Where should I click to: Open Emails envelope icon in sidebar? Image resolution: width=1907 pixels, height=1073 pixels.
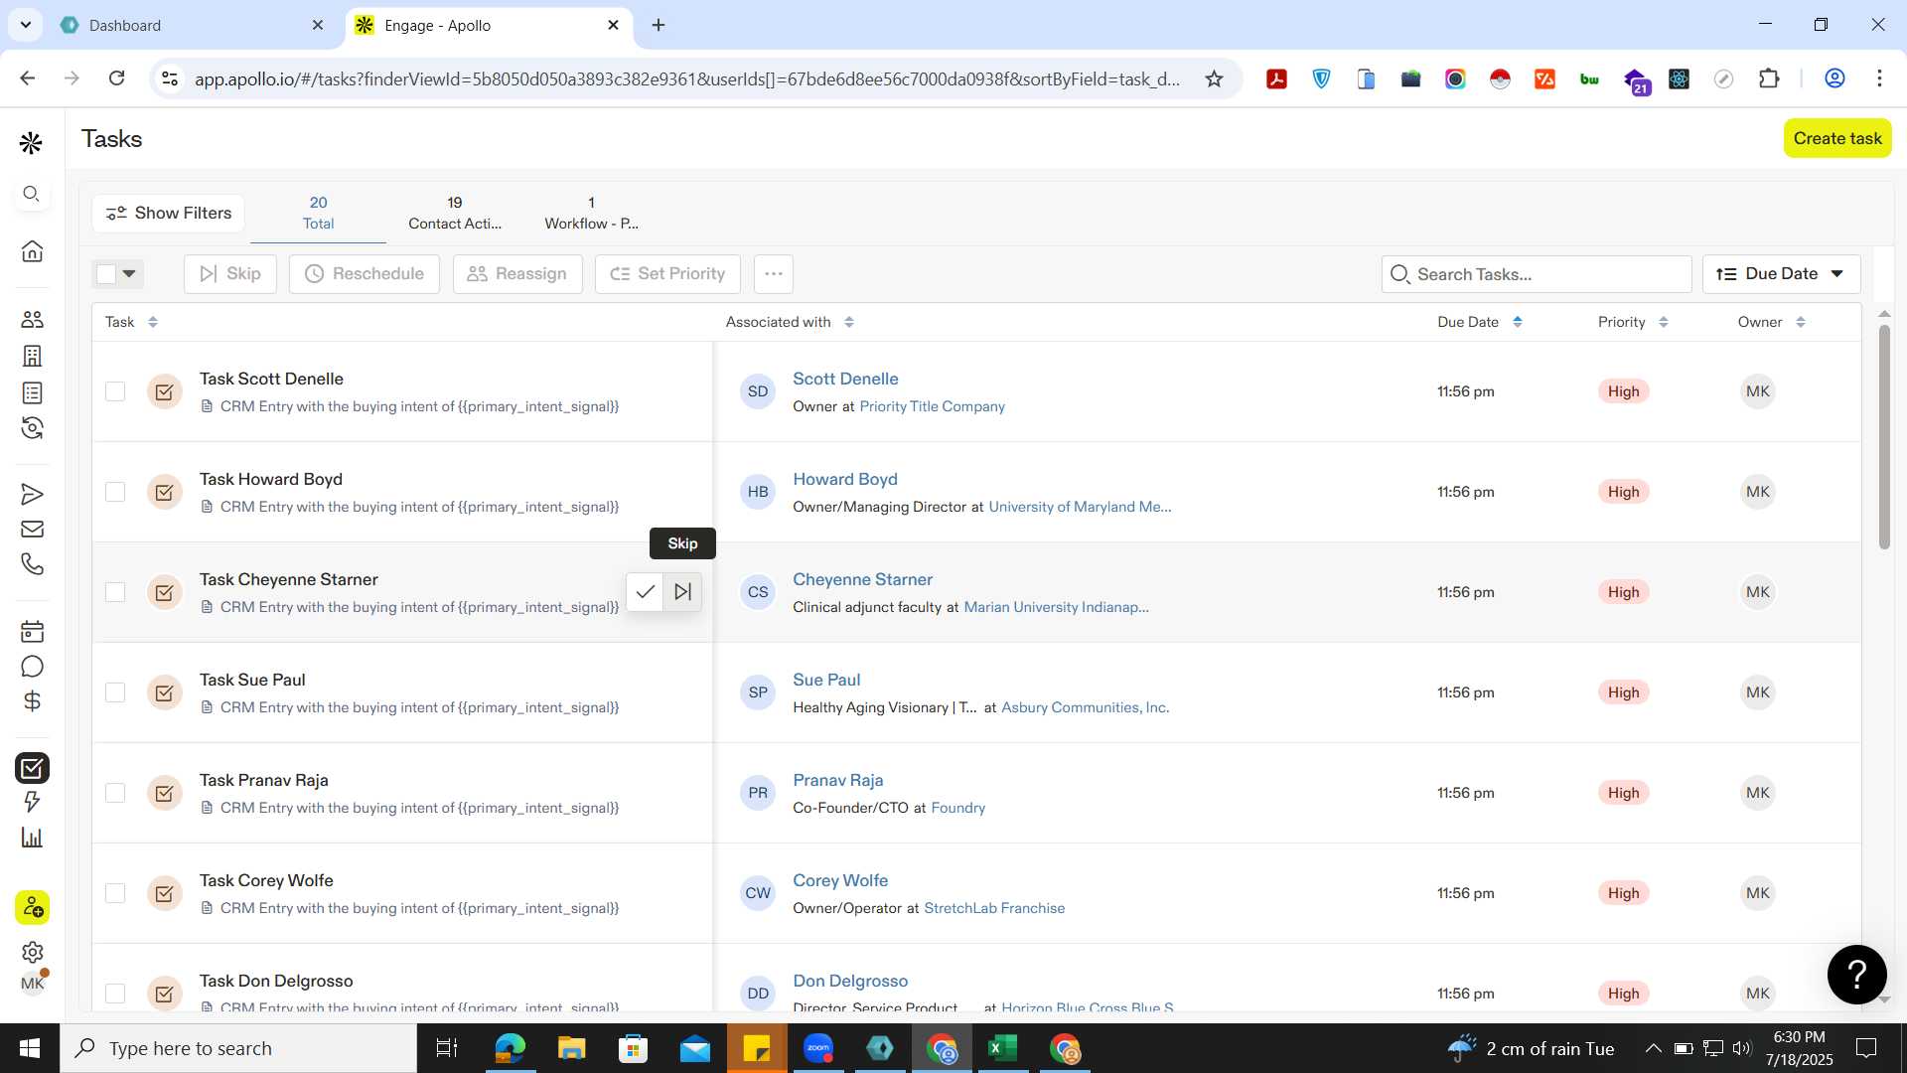(x=32, y=529)
